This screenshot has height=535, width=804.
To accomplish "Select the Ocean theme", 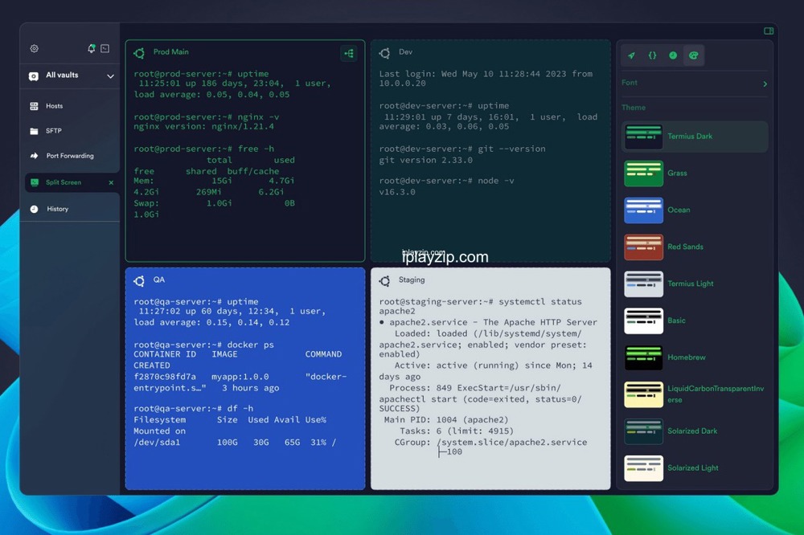I will [x=695, y=210].
